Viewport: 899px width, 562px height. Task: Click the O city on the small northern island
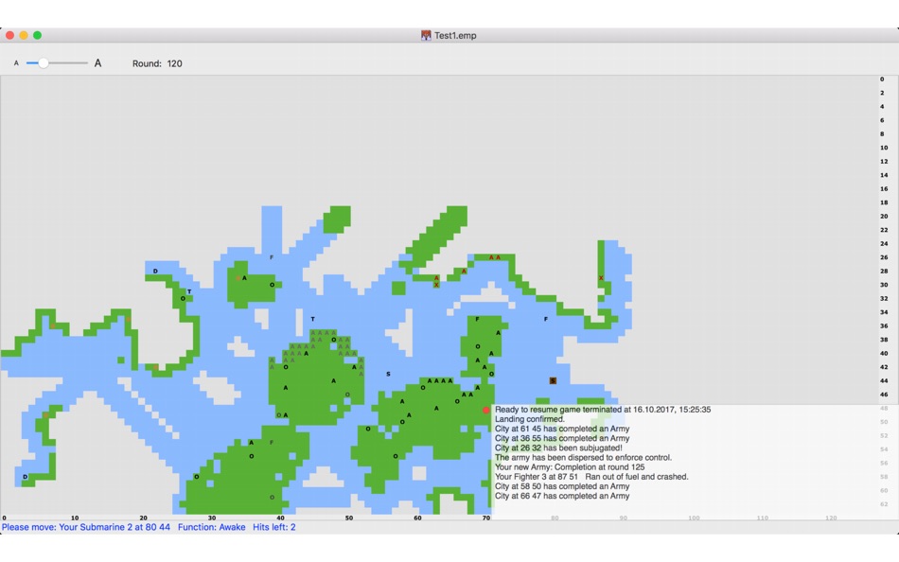pos(272,285)
